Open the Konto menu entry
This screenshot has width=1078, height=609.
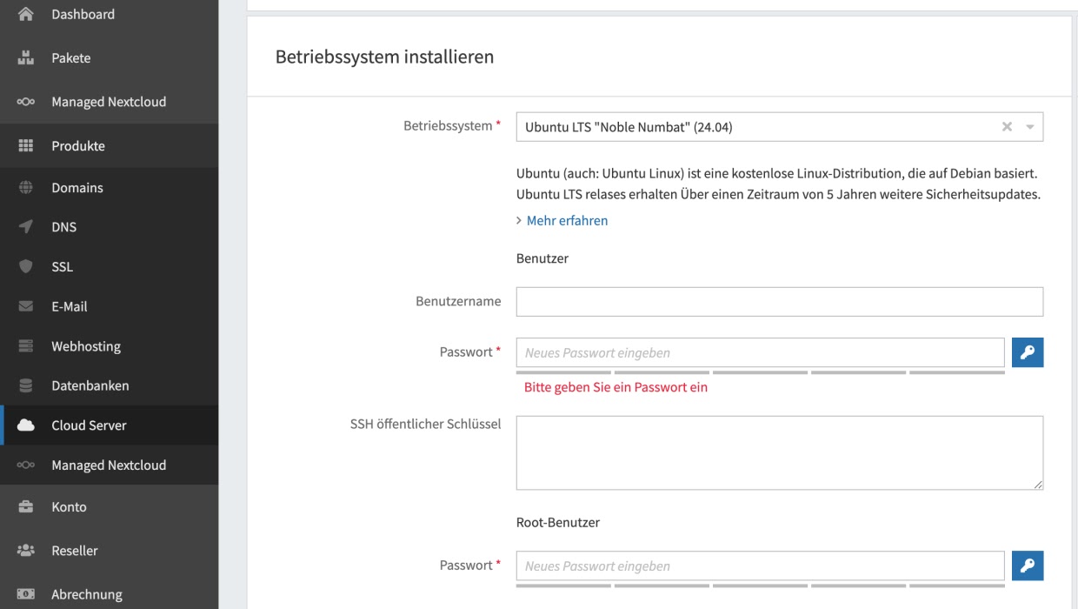coord(69,507)
